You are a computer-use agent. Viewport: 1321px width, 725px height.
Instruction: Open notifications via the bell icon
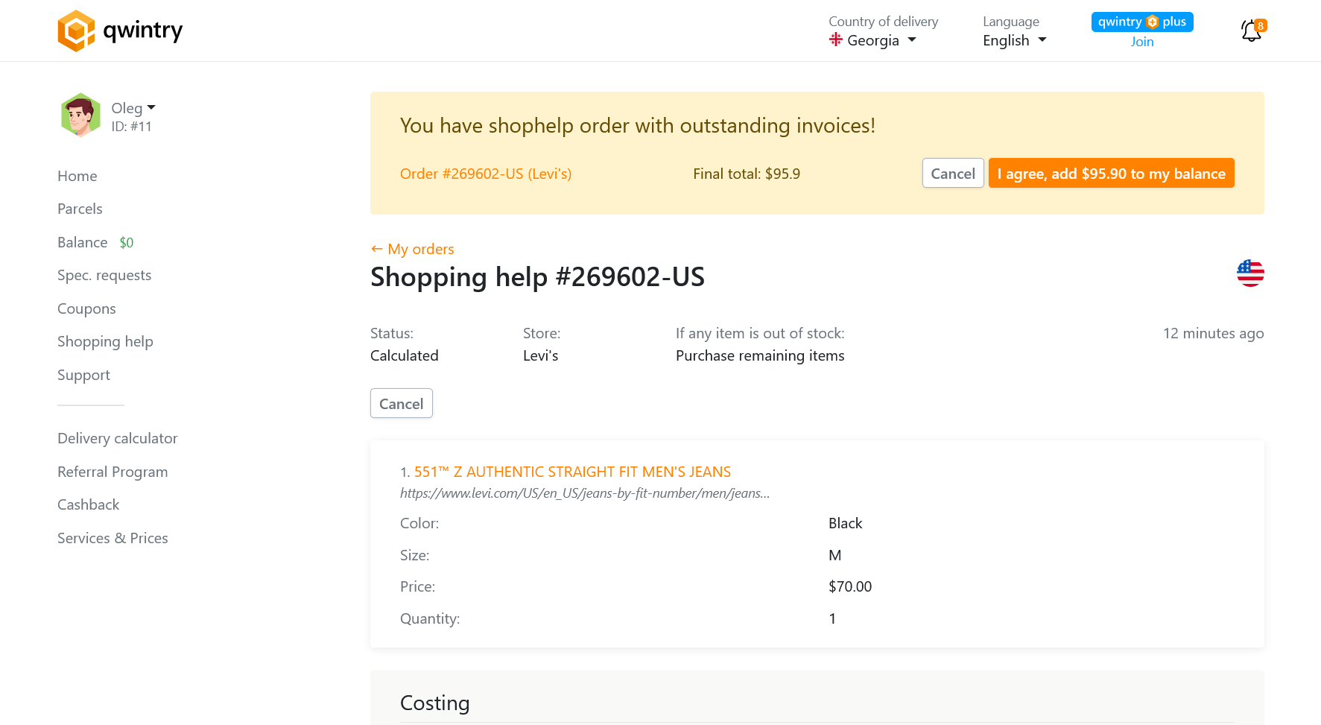1249,31
